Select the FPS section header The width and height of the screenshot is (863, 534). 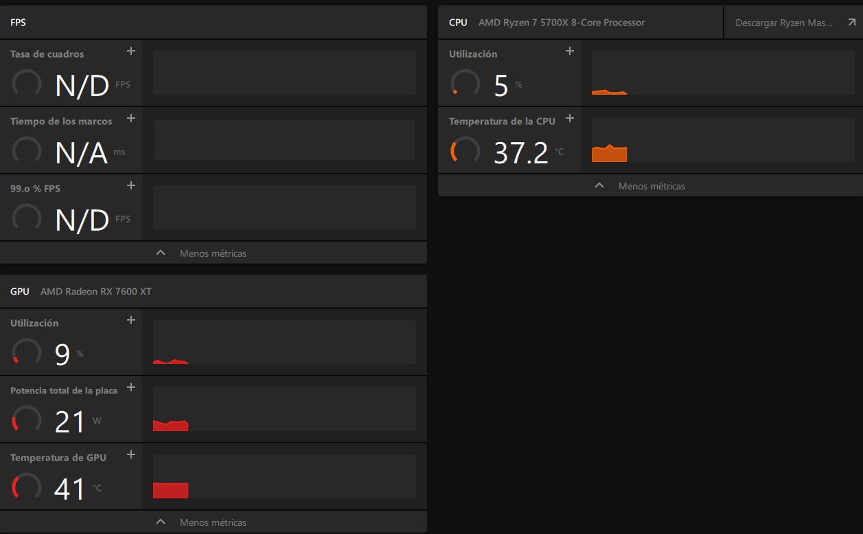click(x=19, y=23)
